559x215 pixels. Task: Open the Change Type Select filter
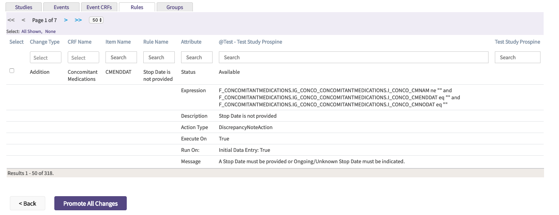[x=45, y=58]
